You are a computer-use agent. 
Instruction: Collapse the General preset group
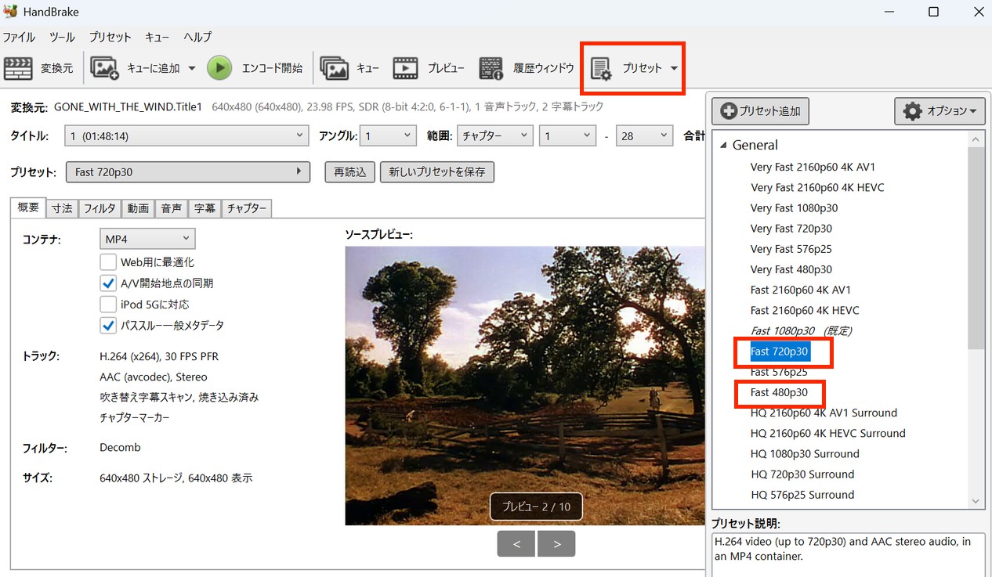[x=723, y=146]
